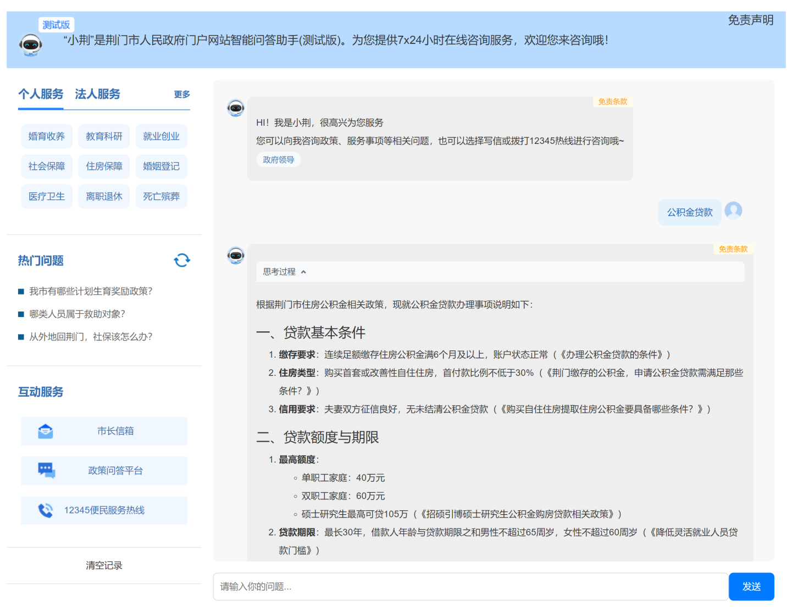
Task: Click the 市长信箱 envelope icon
Action: 46,431
